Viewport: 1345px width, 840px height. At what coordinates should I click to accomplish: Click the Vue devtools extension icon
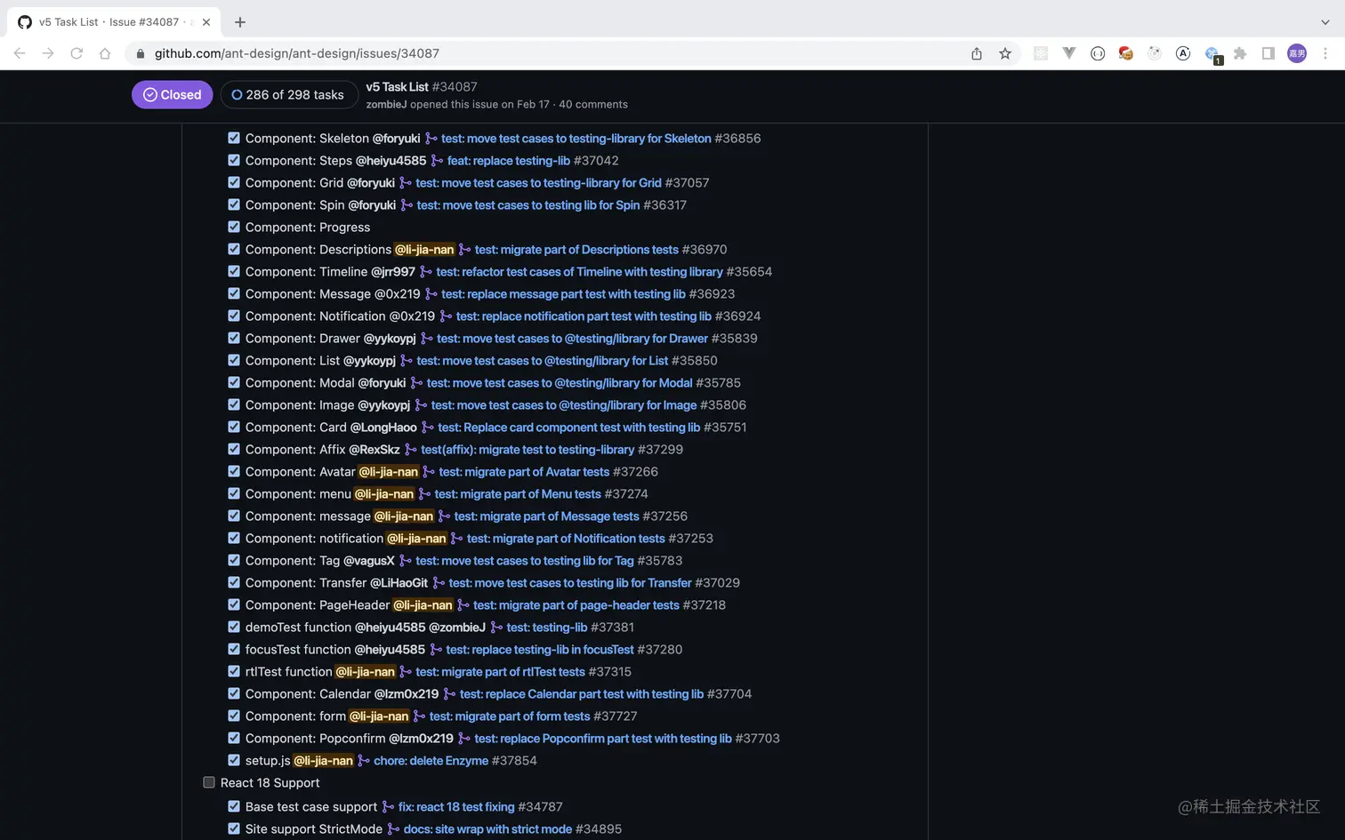click(x=1069, y=53)
